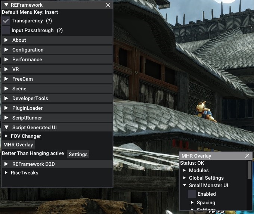Click the 'Better Than Hanging active' text

33,153
